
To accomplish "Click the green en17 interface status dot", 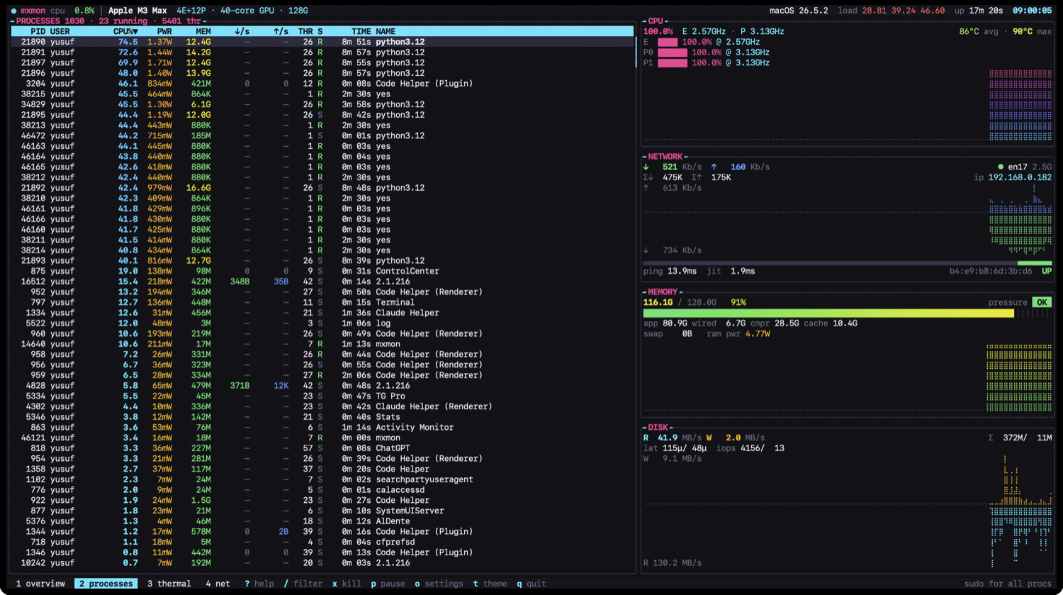I will [1001, 167].
